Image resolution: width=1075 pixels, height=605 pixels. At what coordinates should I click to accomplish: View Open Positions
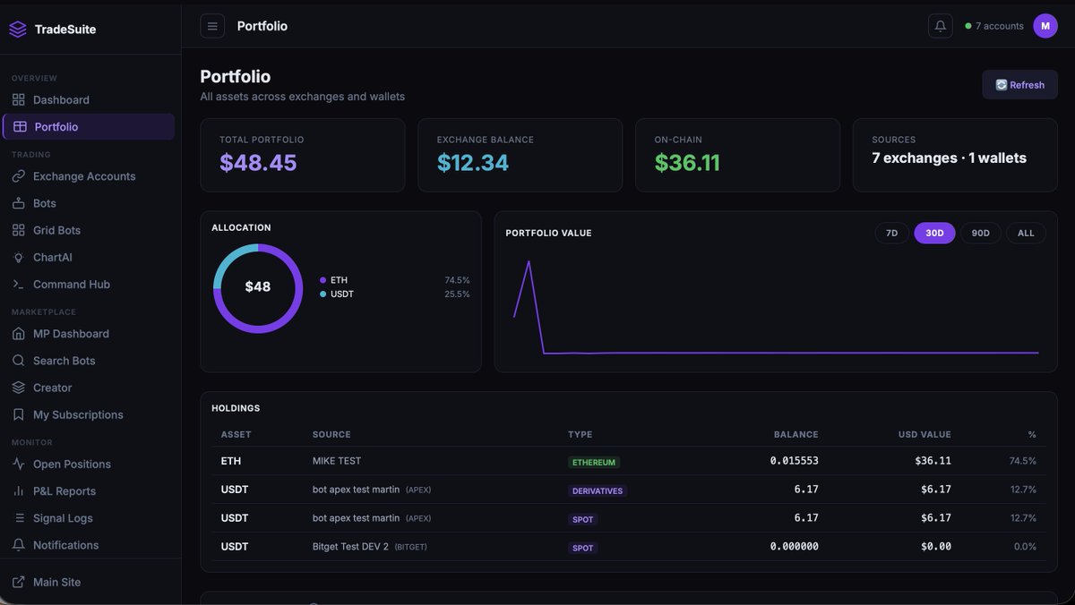89,464
